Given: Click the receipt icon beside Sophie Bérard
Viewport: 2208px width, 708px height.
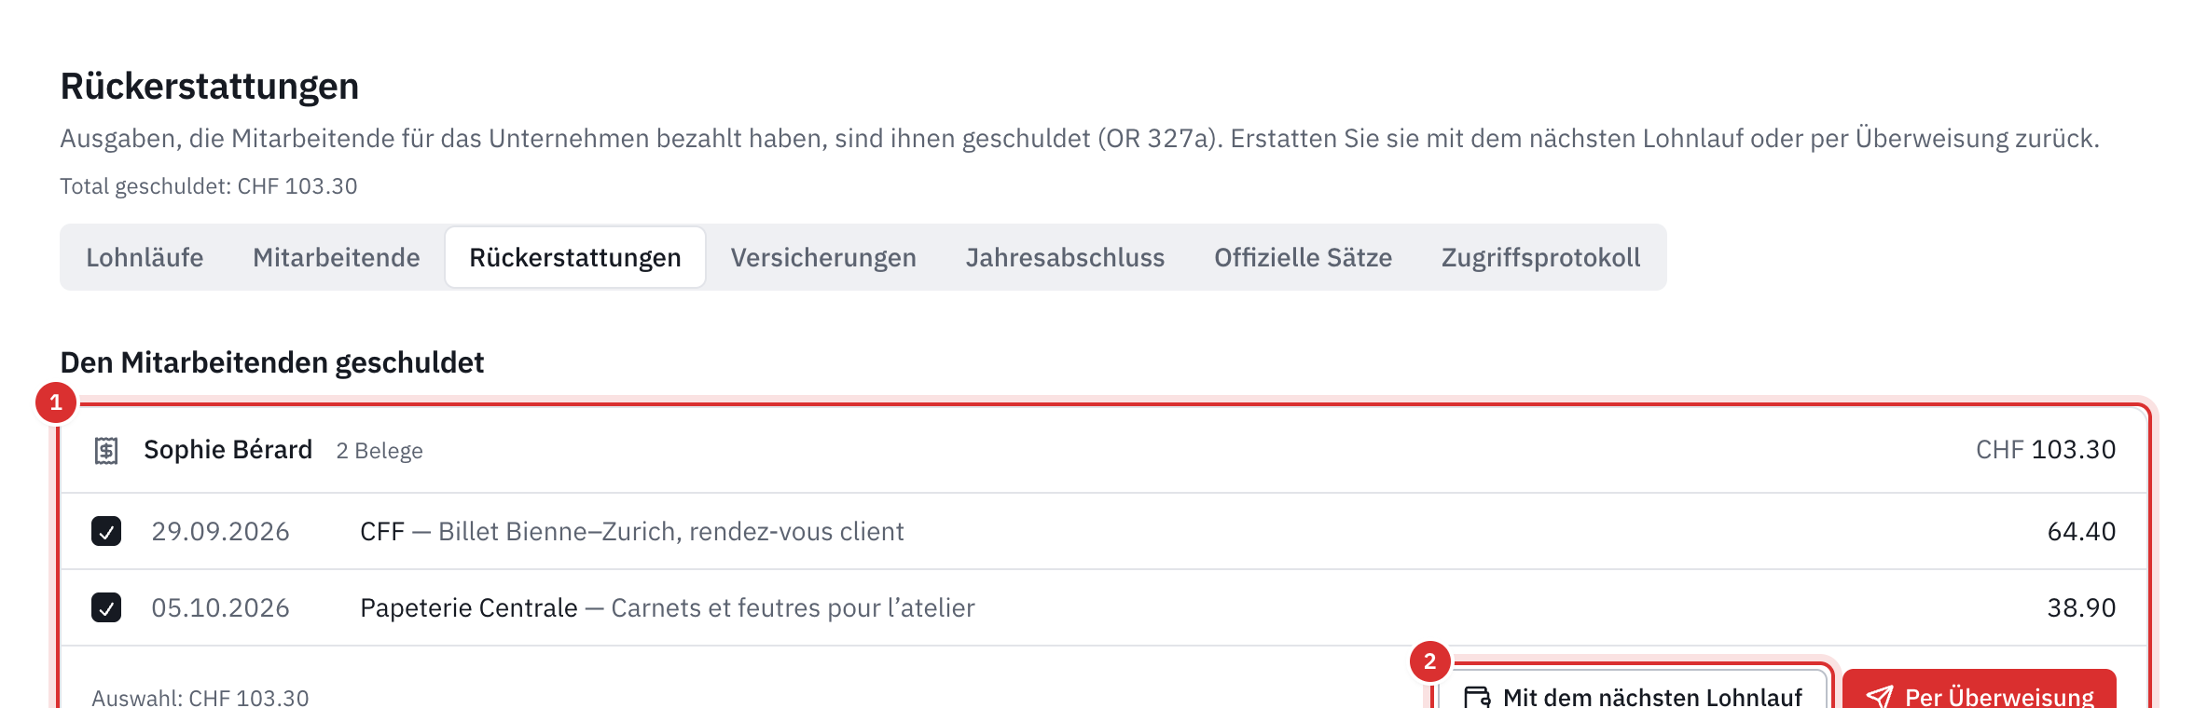Looking at the screenshot, I should coord(106,451).
